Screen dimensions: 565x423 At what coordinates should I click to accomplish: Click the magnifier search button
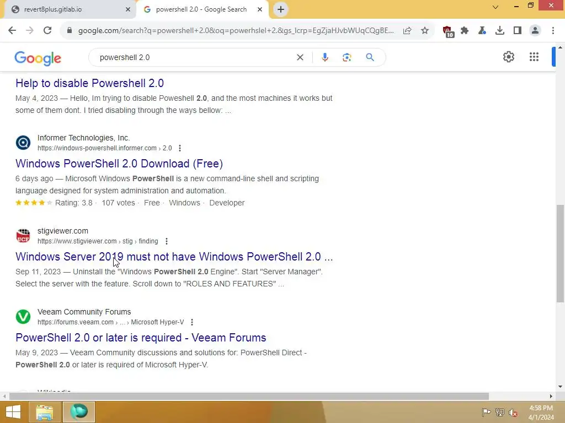(370, 57)
